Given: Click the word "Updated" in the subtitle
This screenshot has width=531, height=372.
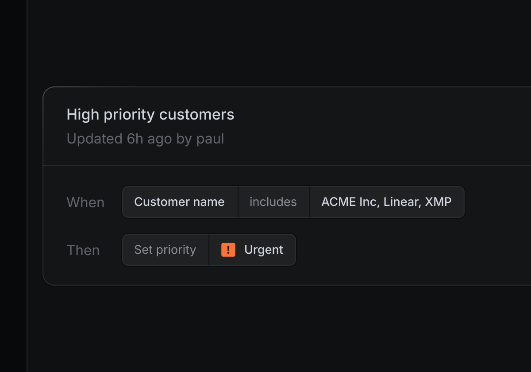Looking at the screenshot, I should click(94, 139).
